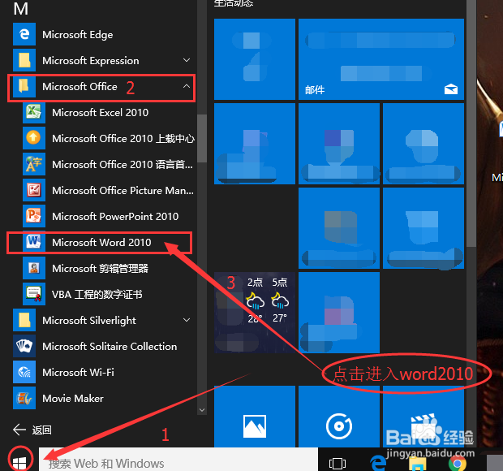Image resolution: width=503 pixels, height=471 pixels.
Task: Collapse the Microsoft Office folder chevron
Action: point(187,86)
